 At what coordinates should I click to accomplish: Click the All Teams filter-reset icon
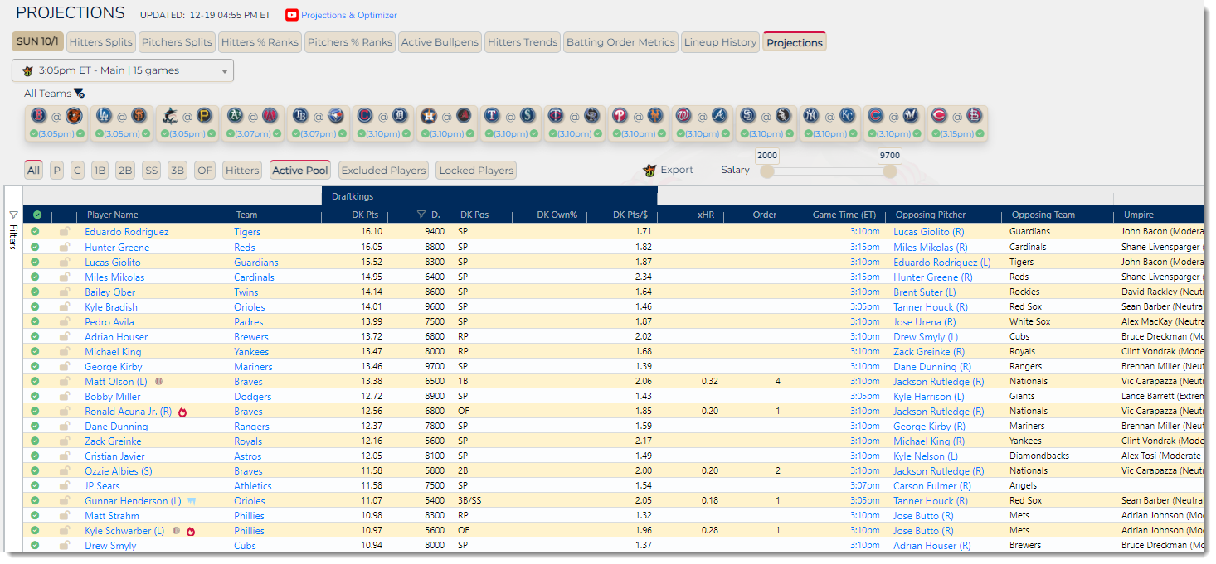[x=79, y=94]
